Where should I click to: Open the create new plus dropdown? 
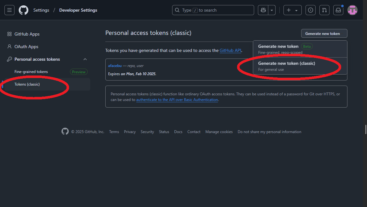(x=292, y=10)
